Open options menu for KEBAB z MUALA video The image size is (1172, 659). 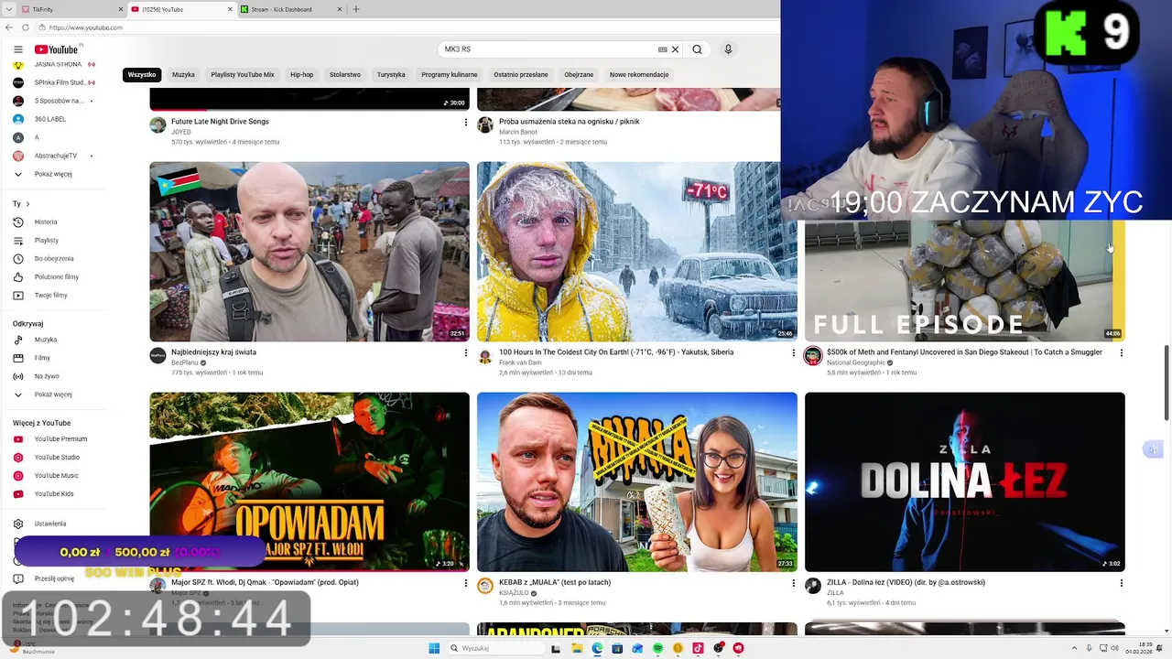tap(793, 584)
